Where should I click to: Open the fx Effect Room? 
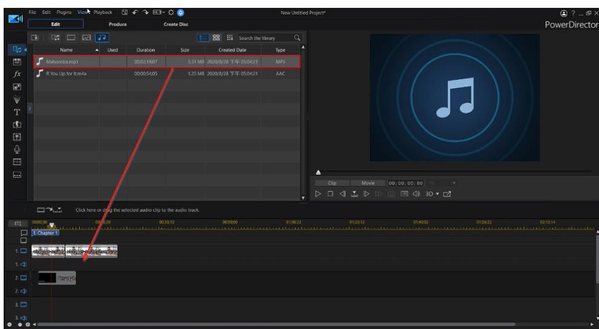pos(17,74)
